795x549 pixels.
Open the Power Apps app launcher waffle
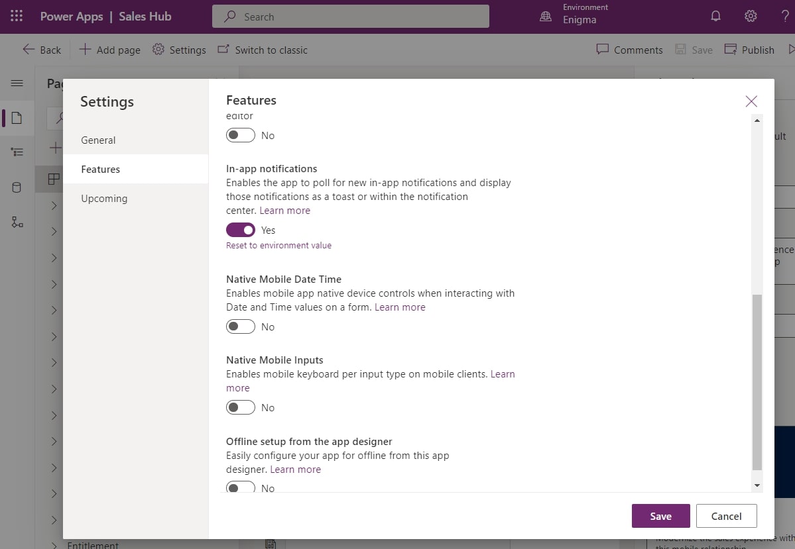pyautogui.click(x=17, y=16)
